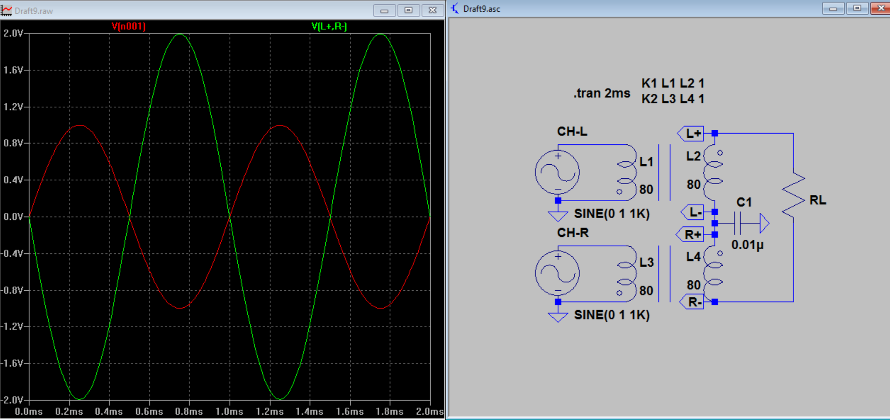
Task: Click the R- net label flag
Action: (x=691, y=302)
